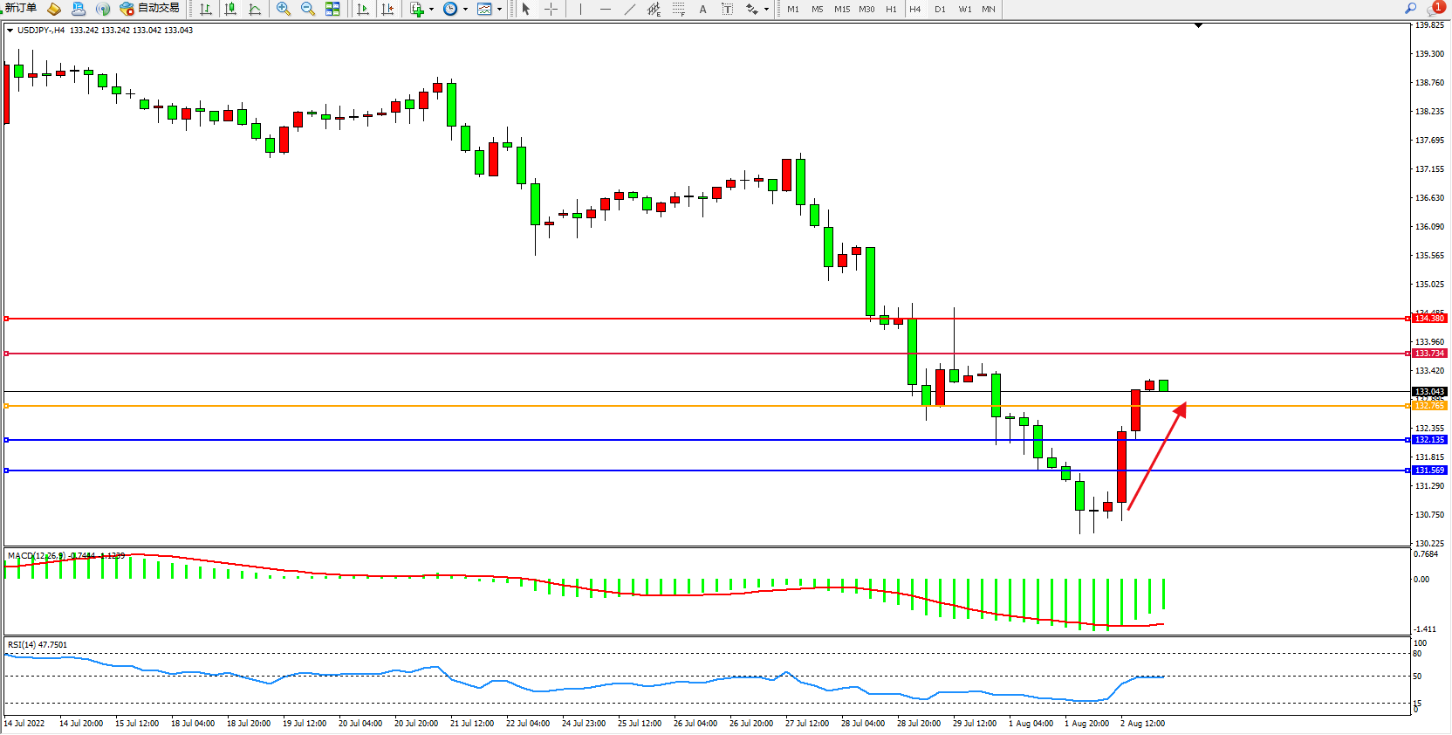The image size is (1452, 735).
Task: Expand the indicators list dropdown arrow
Action: (431, 10)
